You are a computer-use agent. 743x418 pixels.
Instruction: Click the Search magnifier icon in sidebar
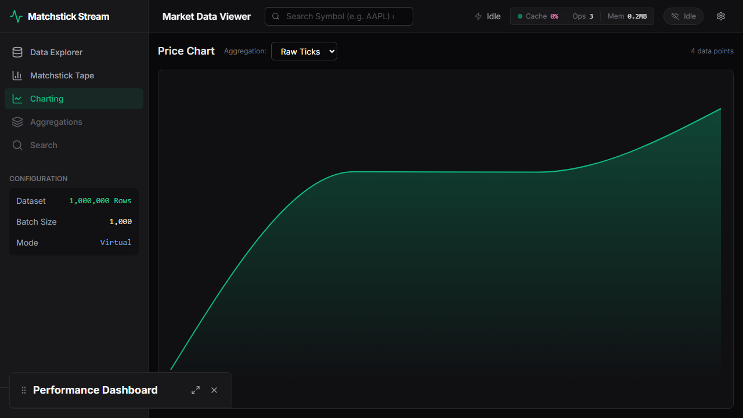(x=17, y=145)
